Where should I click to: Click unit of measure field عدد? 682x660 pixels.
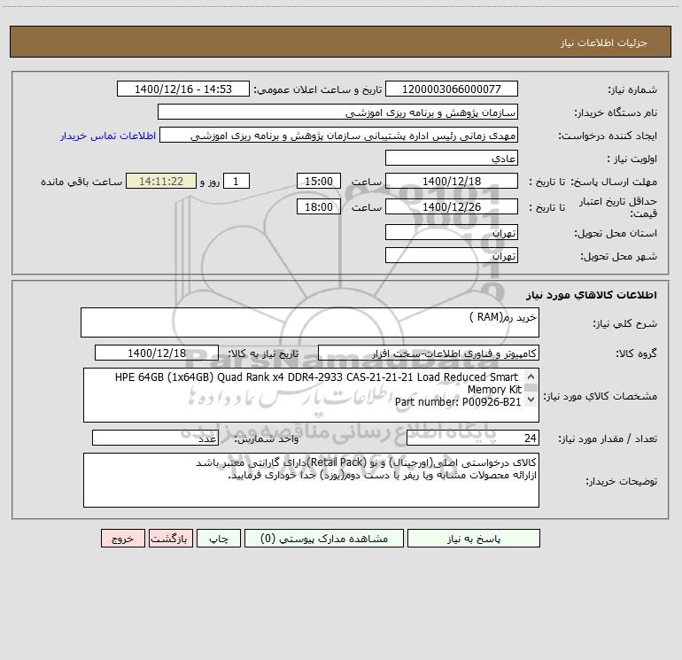[155, 438]
